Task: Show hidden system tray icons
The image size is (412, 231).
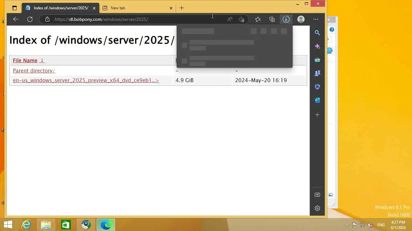Action: click(347, 225)
